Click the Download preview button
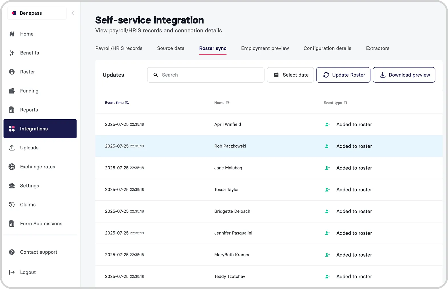 pos(404,75)
